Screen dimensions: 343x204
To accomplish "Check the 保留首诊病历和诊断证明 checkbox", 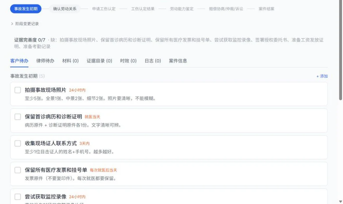I will click(x=17, y=117).
